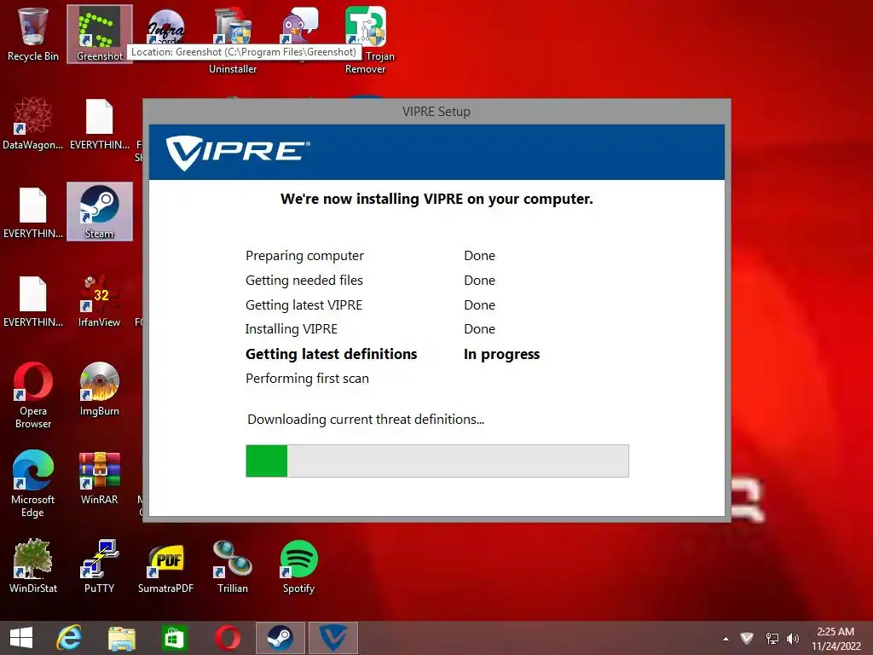The height and width of the screenshot is (655, 873).
Task: Click the VIPRE Setup title bar
Action: (x=436, y=112)
